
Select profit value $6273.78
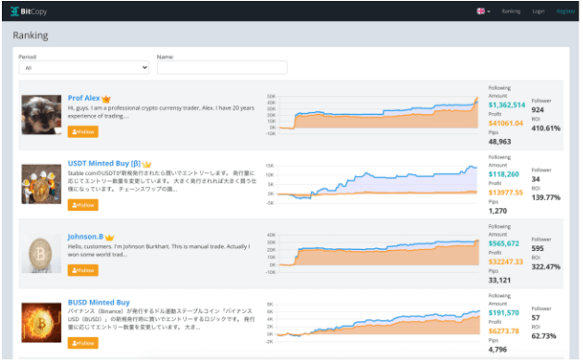pos(503,331)
